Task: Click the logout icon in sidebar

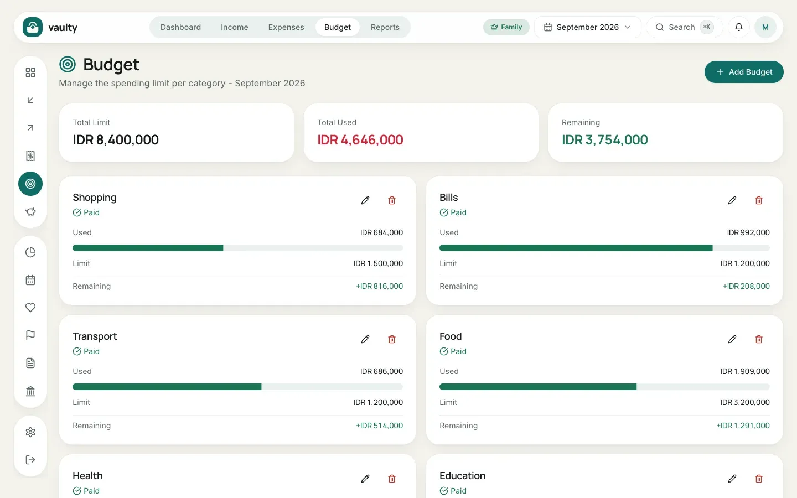Action: pos(30,460)
